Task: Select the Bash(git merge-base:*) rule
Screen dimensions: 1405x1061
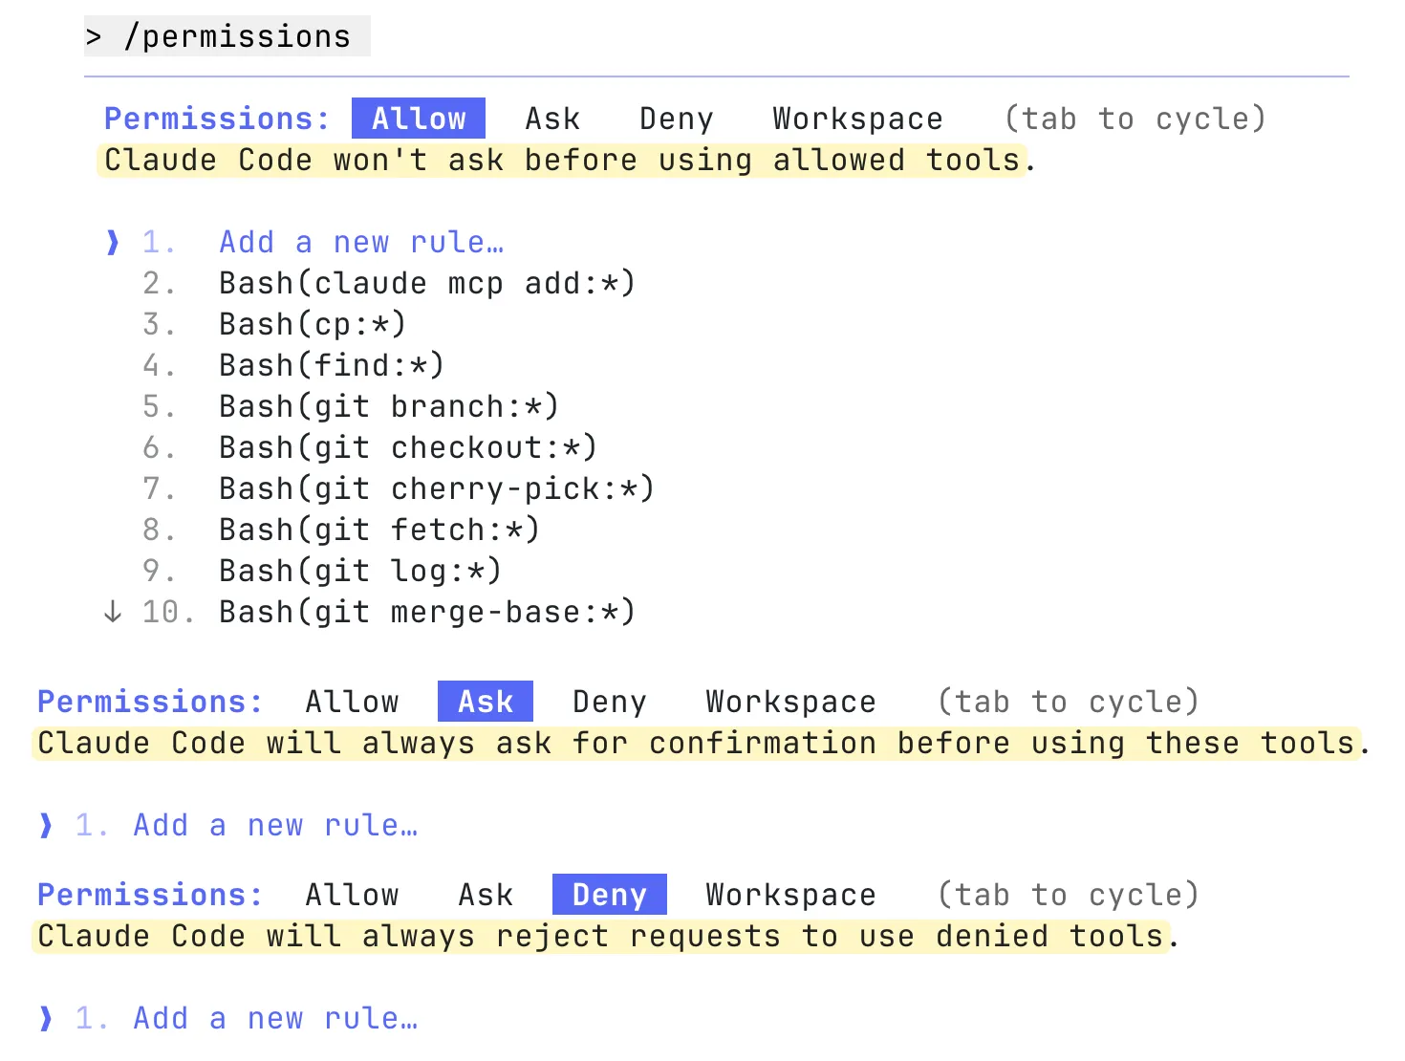Action: click(x=426, y=611)
